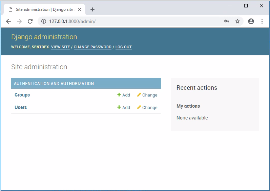This screenshot has height=191, width=270.
Task: Open the Users model link
Action: [x=21, y=108]
